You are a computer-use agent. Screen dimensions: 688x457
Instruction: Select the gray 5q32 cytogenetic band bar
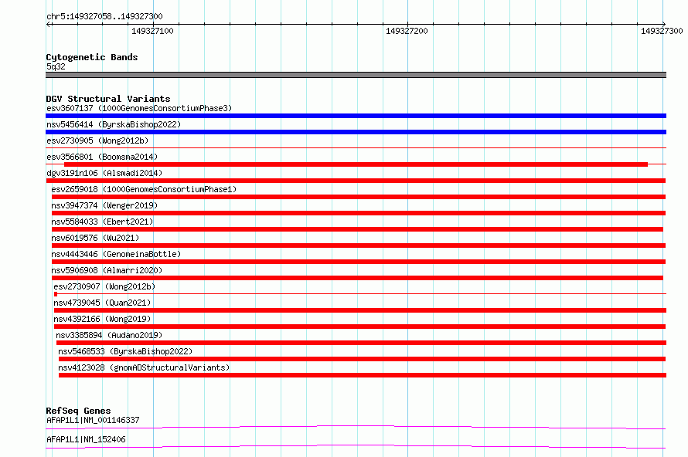356,75
